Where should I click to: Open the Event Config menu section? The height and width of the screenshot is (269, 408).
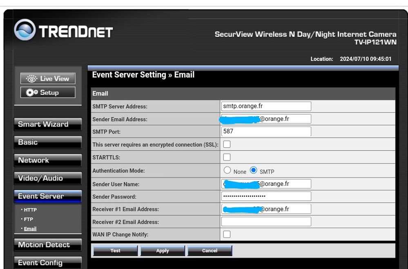[x=48, y=263]
